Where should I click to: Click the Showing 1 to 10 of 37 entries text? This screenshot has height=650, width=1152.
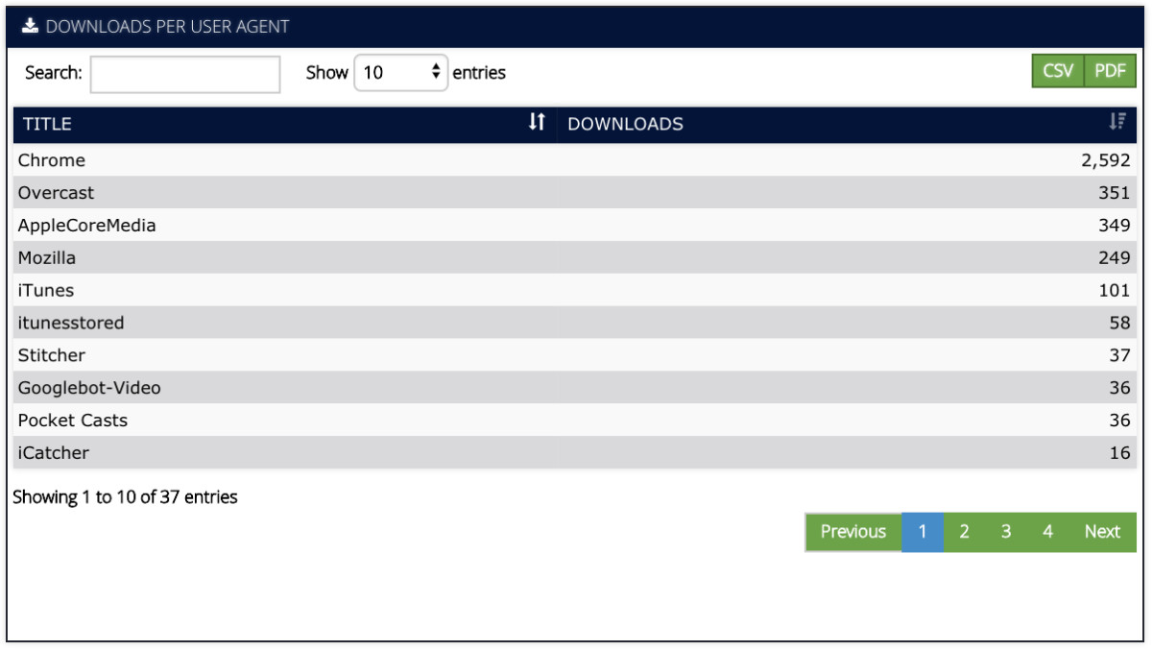[125, 497]
